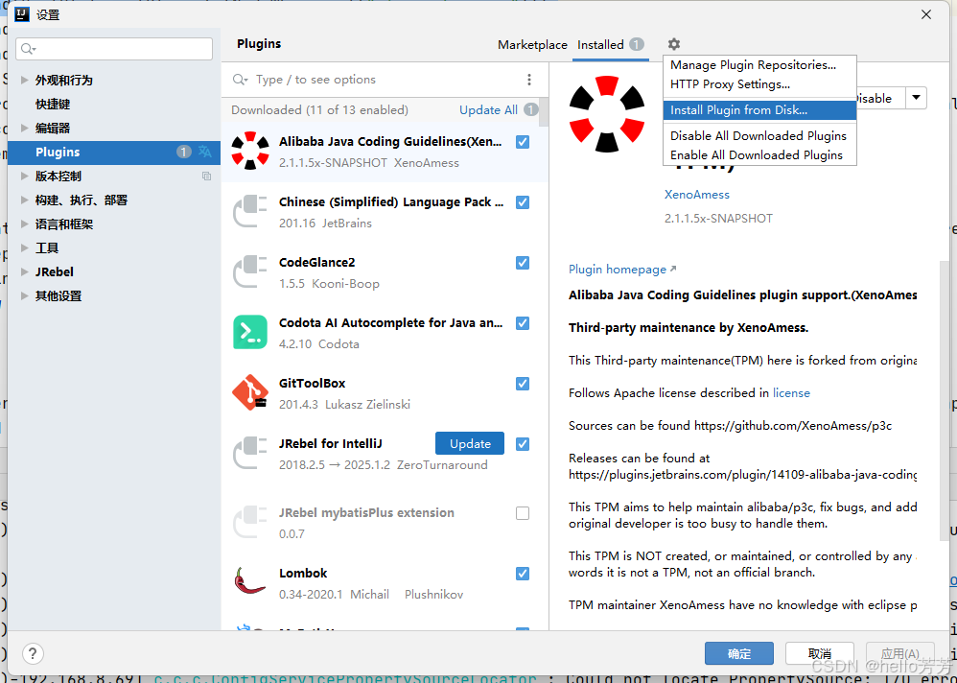Uncheck Codota AI Autocomplete plugin
957x683 pixels.
pos(523,323)
